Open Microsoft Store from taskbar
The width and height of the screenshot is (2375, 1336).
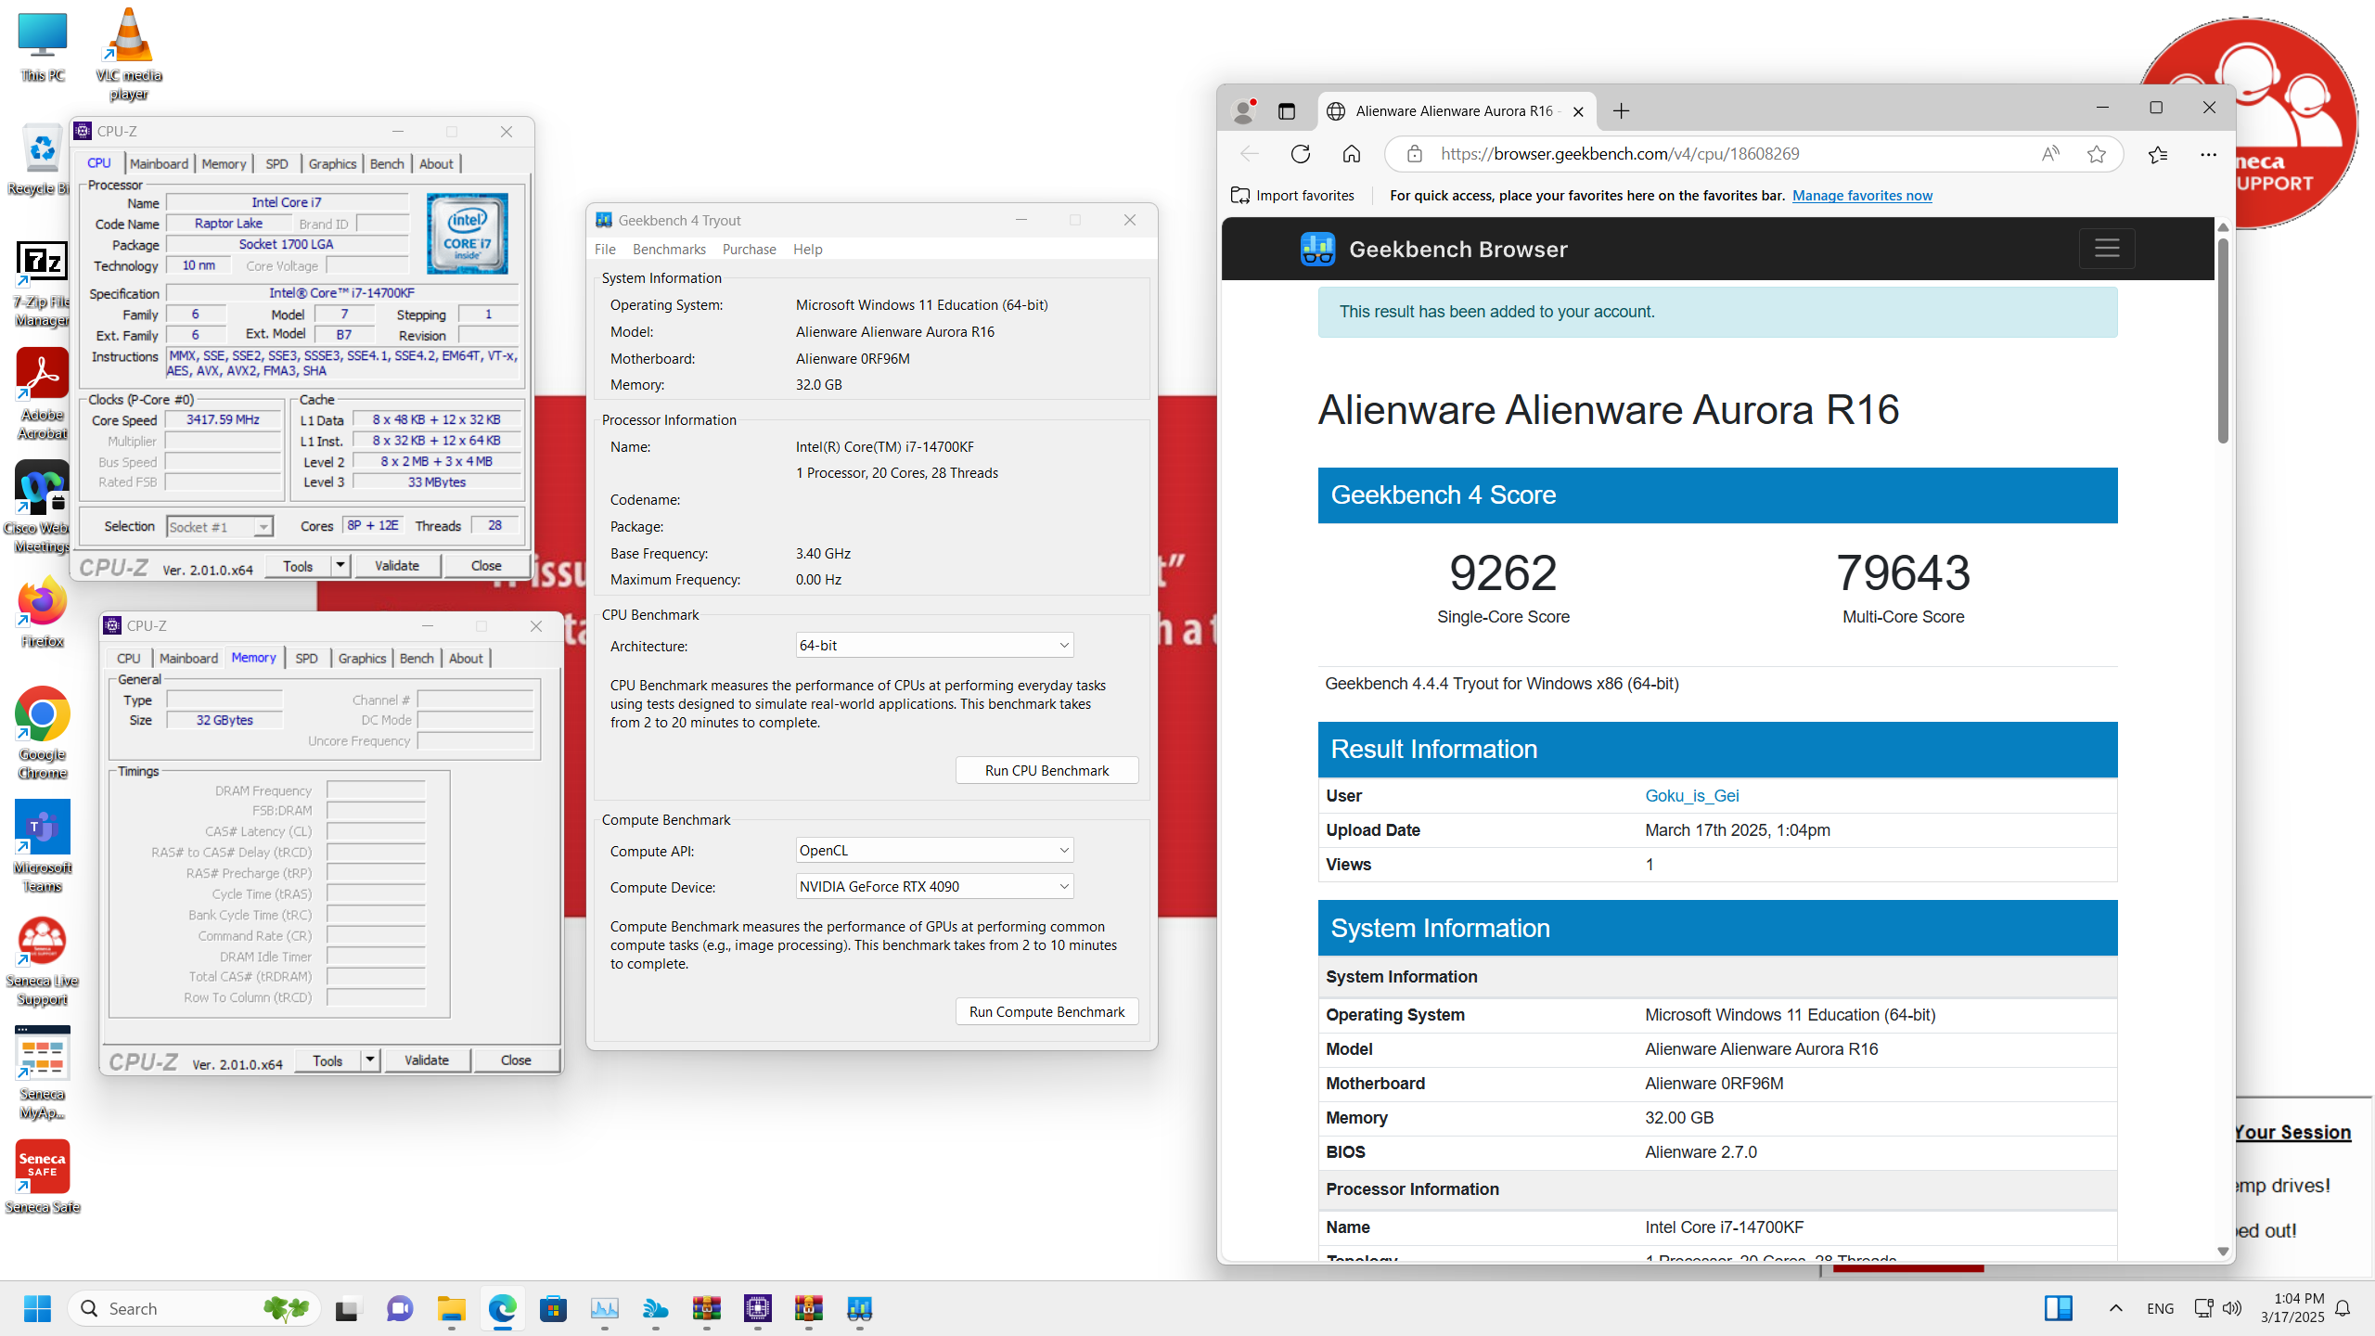tap(554, 1308)
